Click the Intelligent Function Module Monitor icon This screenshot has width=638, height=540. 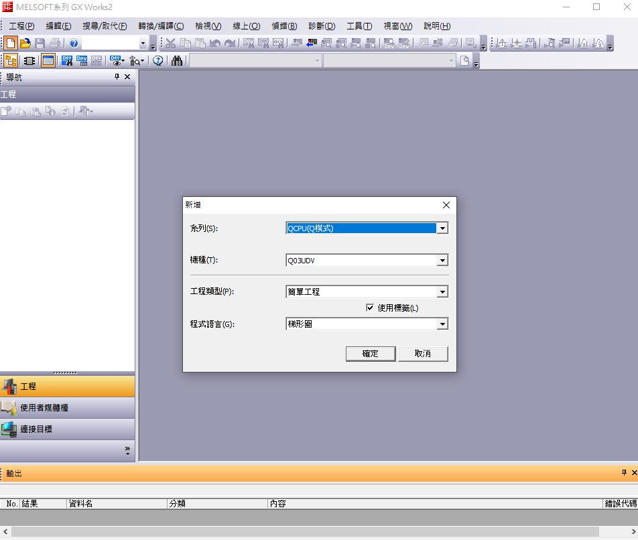[135, 61]
